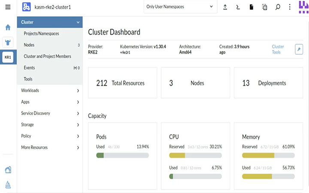Select Projects/Namespaces in the sidebar
The width and height of the screenshot is (309, 193).
tap(41, 33)
